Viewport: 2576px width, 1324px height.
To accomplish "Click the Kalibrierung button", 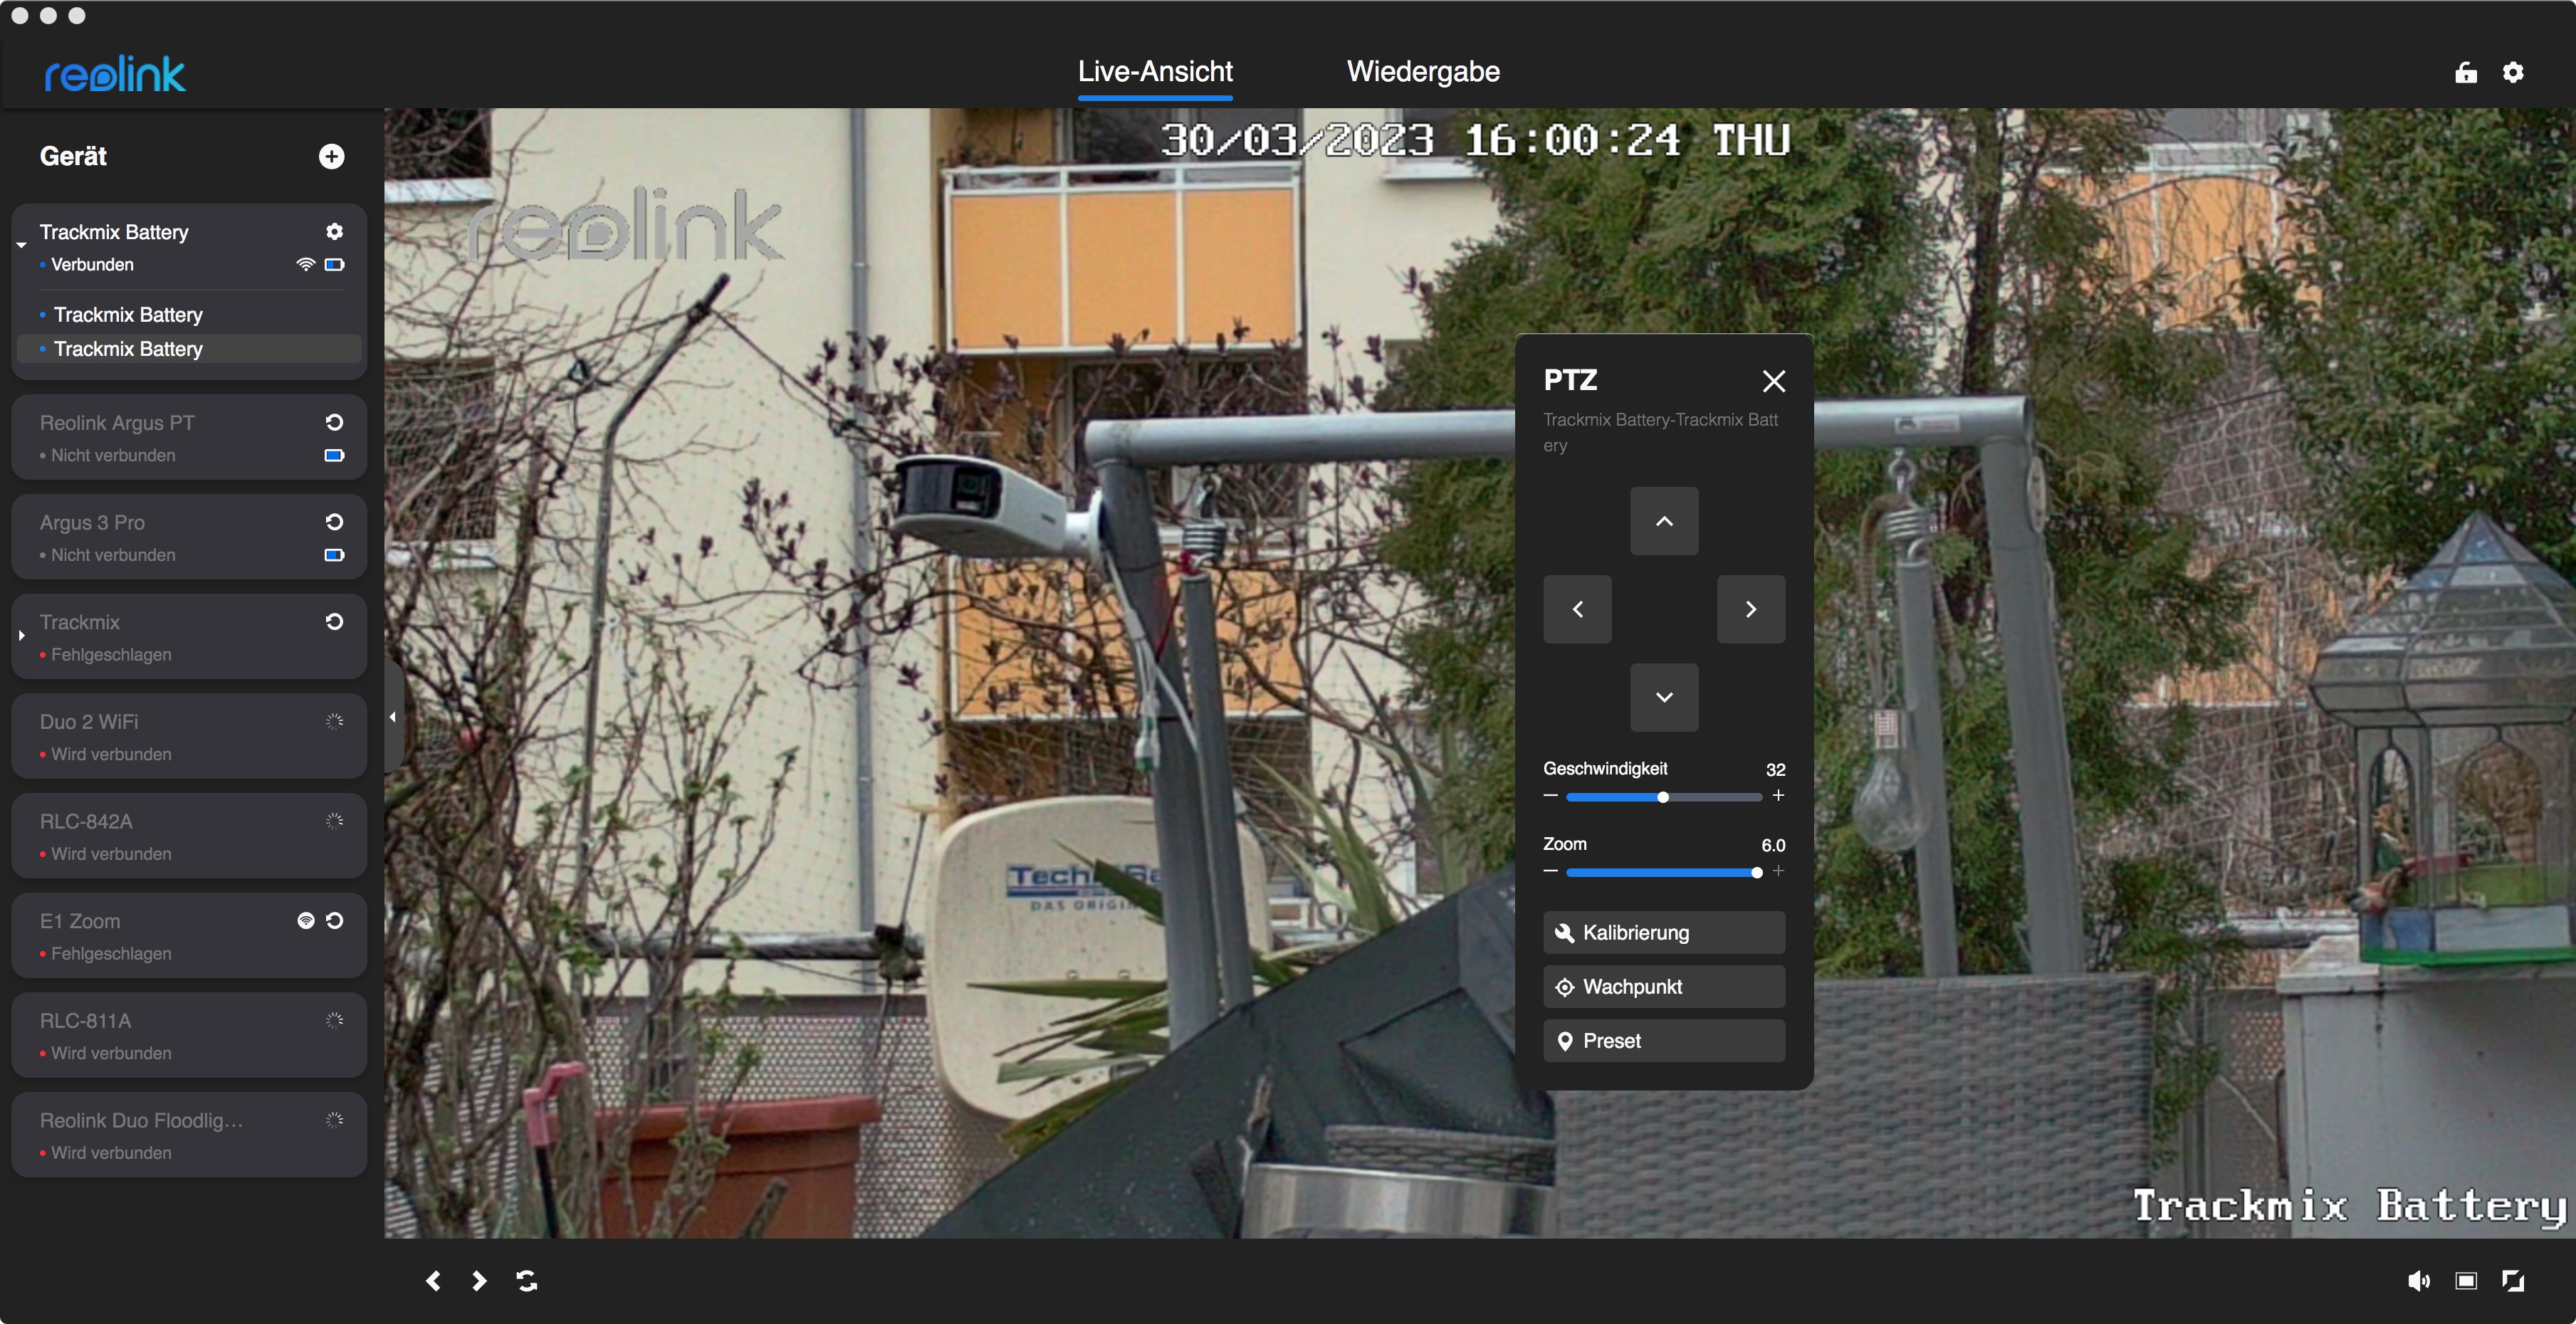I will [1663, 932].
